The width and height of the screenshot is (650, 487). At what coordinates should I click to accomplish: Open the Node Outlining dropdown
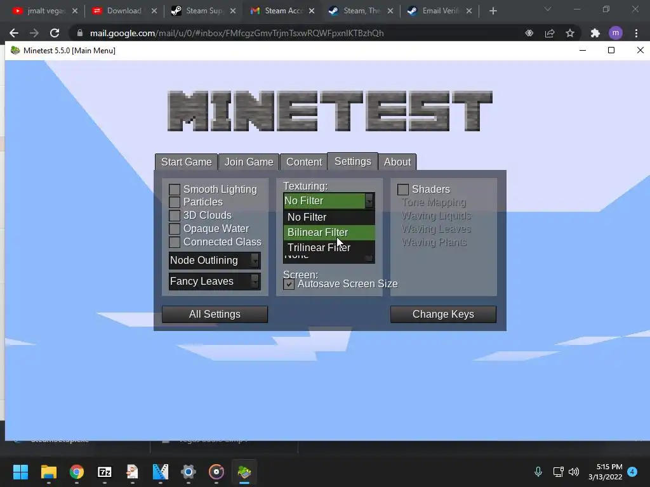click(x=215, y=261)
